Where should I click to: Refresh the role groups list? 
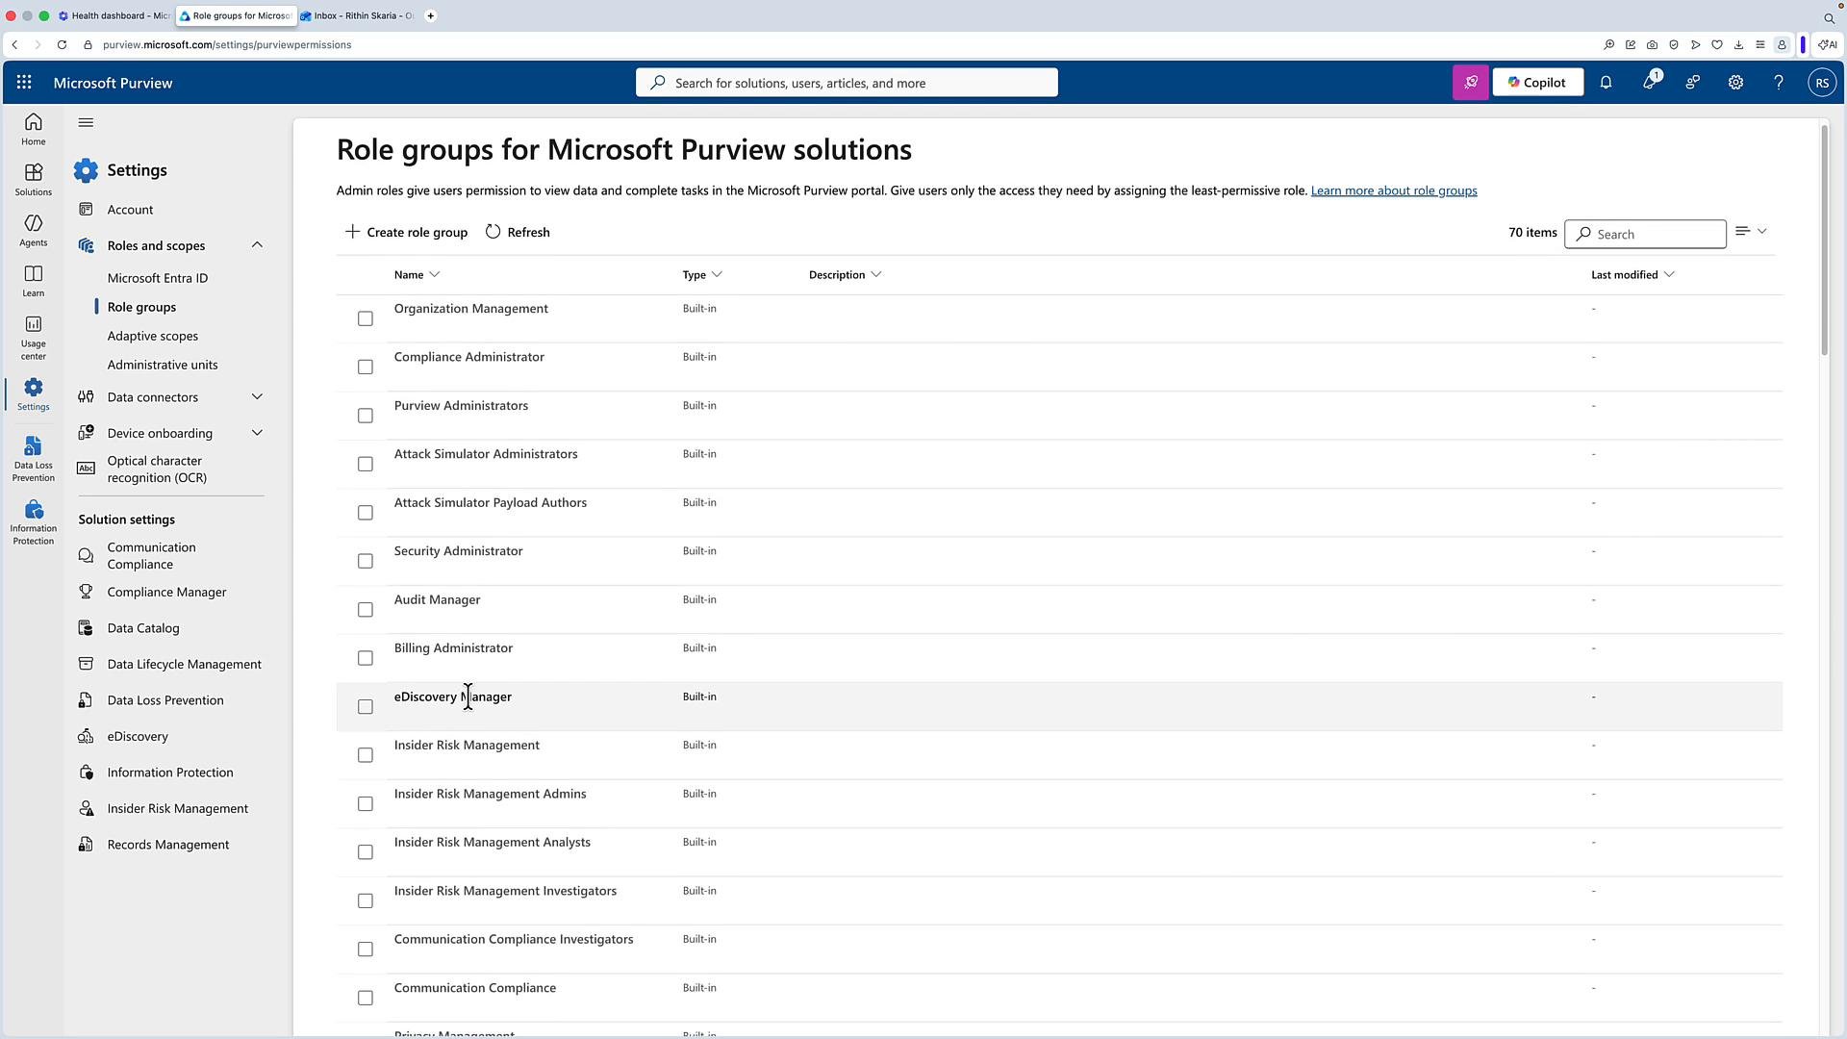click(518, 232)
